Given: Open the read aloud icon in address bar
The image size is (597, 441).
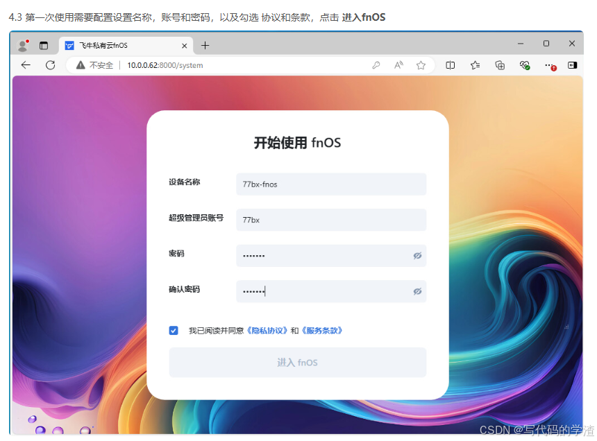Looking at the screenshot, I should [x=398, y=64].
